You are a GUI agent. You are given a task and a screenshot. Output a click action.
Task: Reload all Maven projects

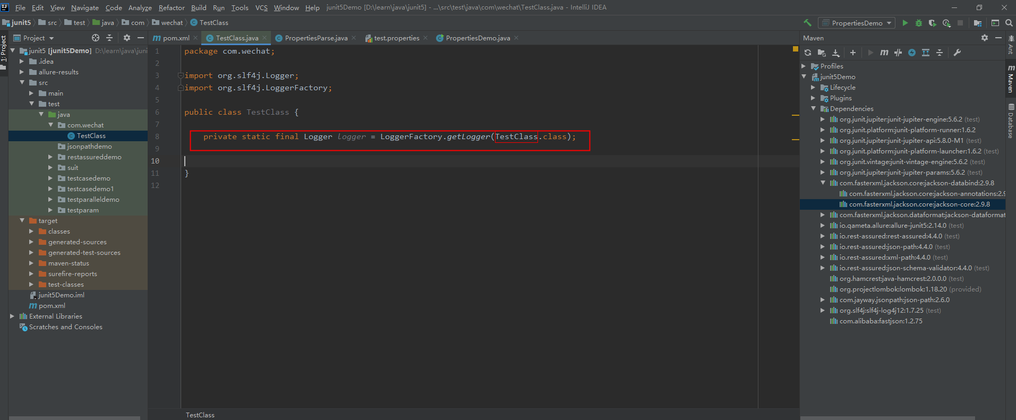tap(808, 53)
